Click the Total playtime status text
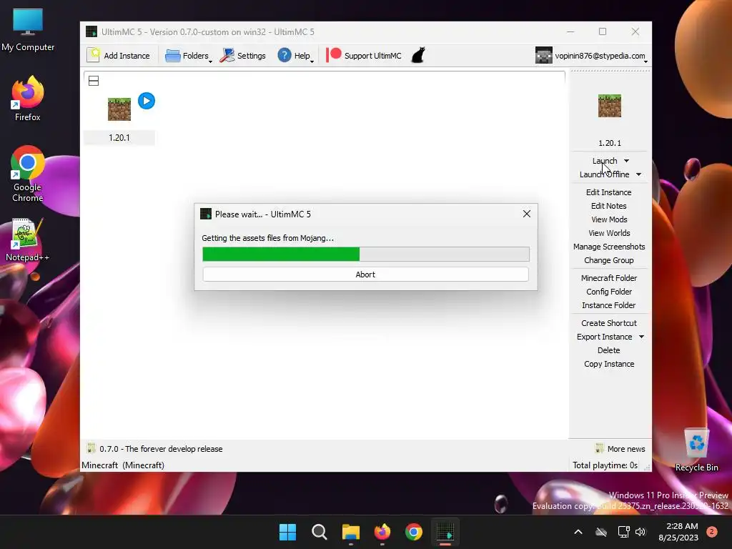Screen dimensions: 732x549 pos(605,465)
